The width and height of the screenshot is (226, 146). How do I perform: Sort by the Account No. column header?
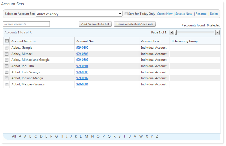(x=85, y=41)
